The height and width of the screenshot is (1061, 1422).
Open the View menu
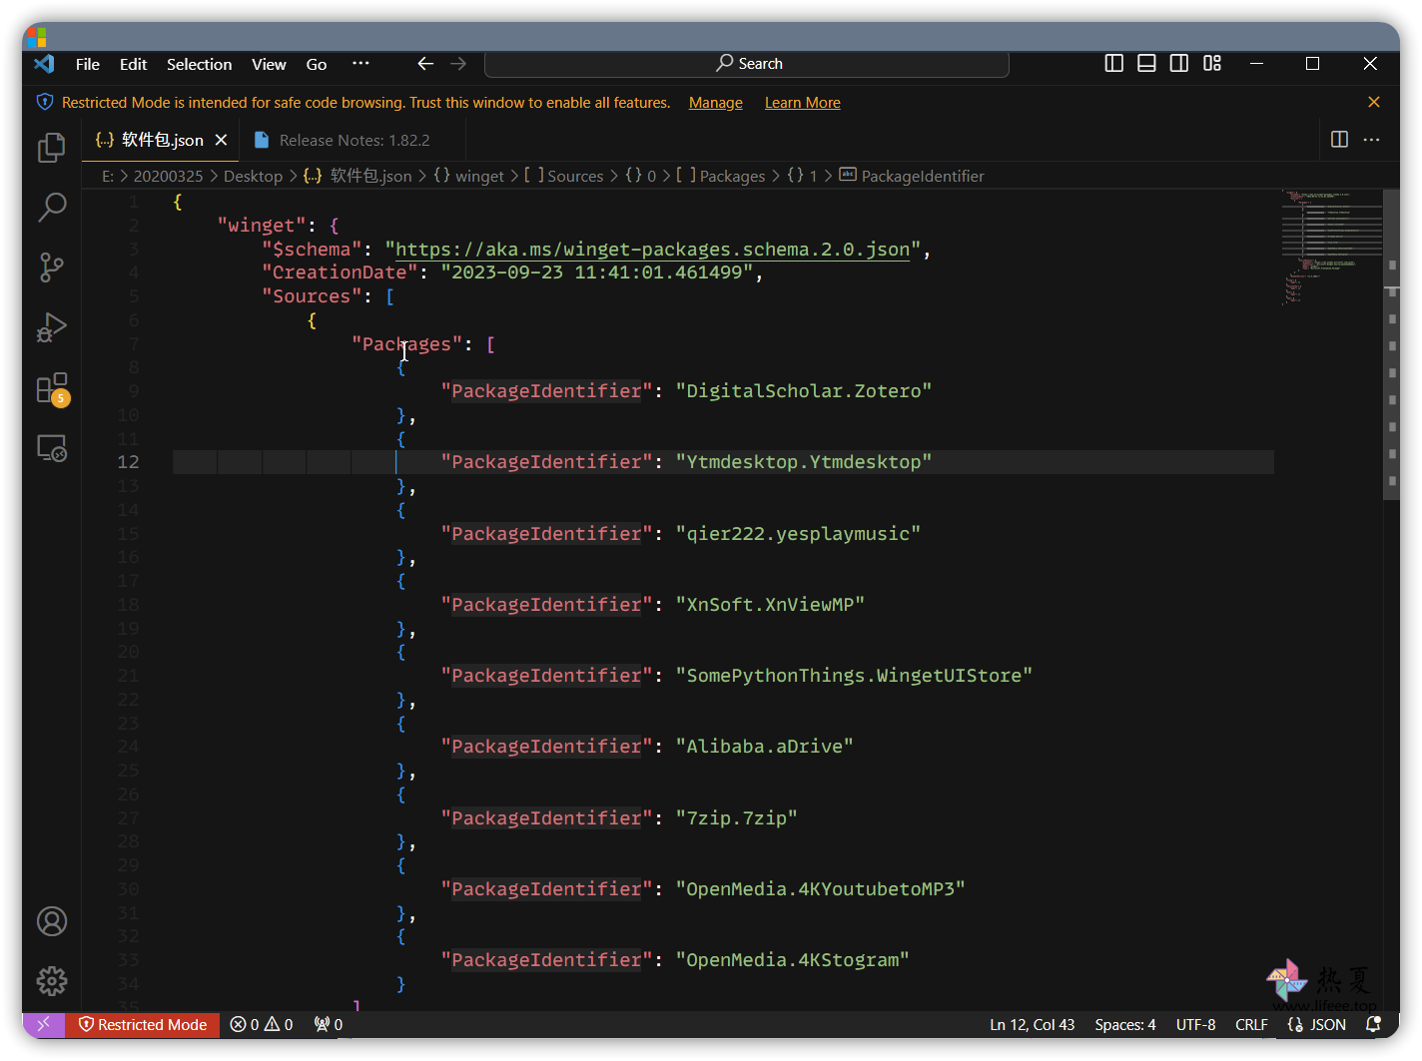[x=269, y=64]
